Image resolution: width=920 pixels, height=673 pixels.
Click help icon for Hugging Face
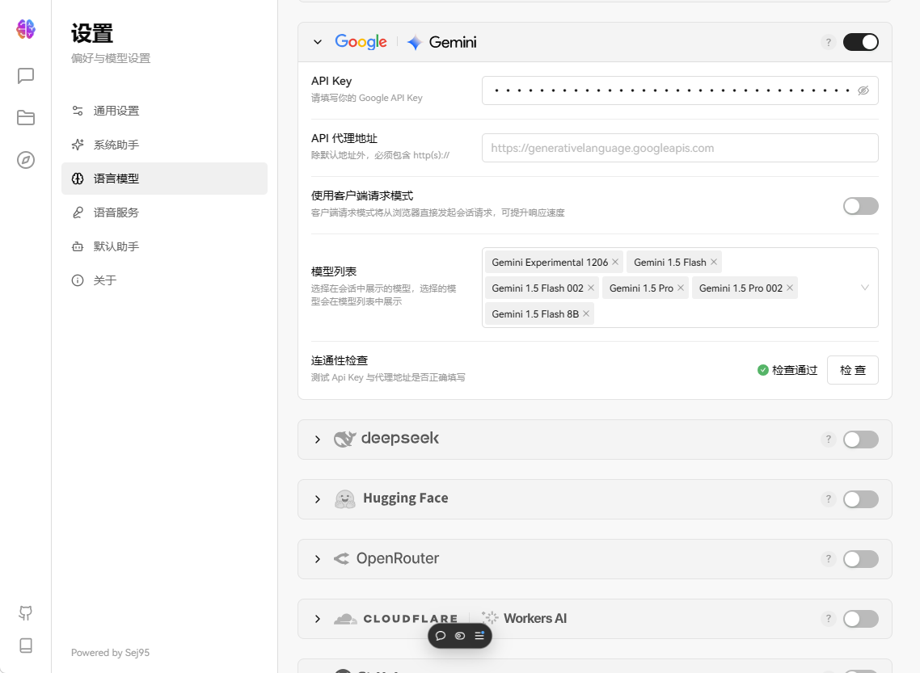[828, 498]
